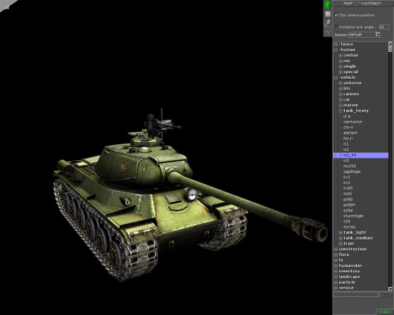Open the Season dropdown

pyautogui.click(x=378, y=34)
